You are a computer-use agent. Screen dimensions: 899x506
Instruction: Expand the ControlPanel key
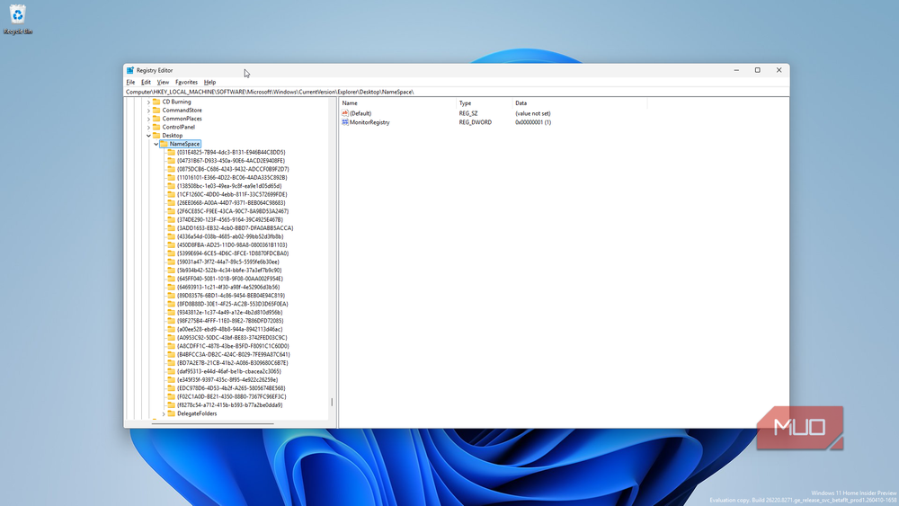148,128
